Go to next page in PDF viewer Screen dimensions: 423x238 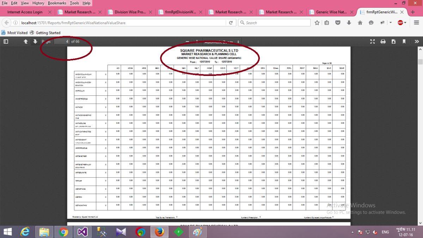[x=35, y=42]
